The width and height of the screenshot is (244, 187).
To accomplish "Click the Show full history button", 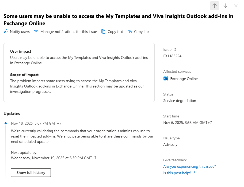I will point(30,173).
